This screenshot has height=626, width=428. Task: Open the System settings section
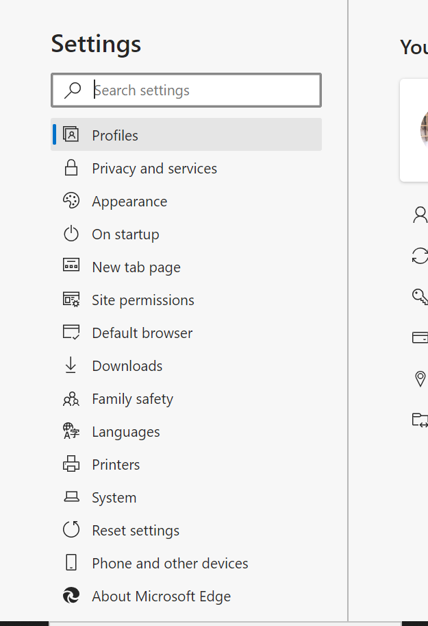(x=114, y=496)
